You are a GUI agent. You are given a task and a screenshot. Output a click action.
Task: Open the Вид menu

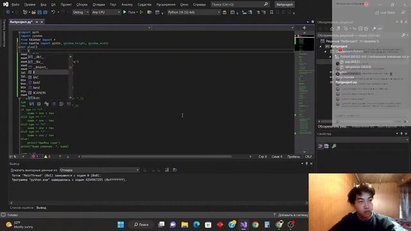point(43,4)
